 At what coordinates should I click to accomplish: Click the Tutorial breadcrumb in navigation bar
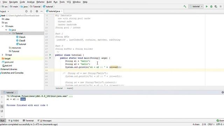(x=35, y=7)
